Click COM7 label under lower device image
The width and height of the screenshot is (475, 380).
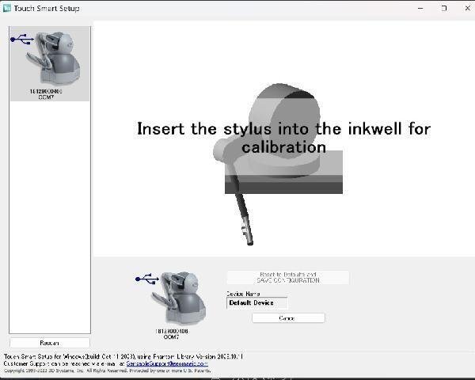coord(171,337)
